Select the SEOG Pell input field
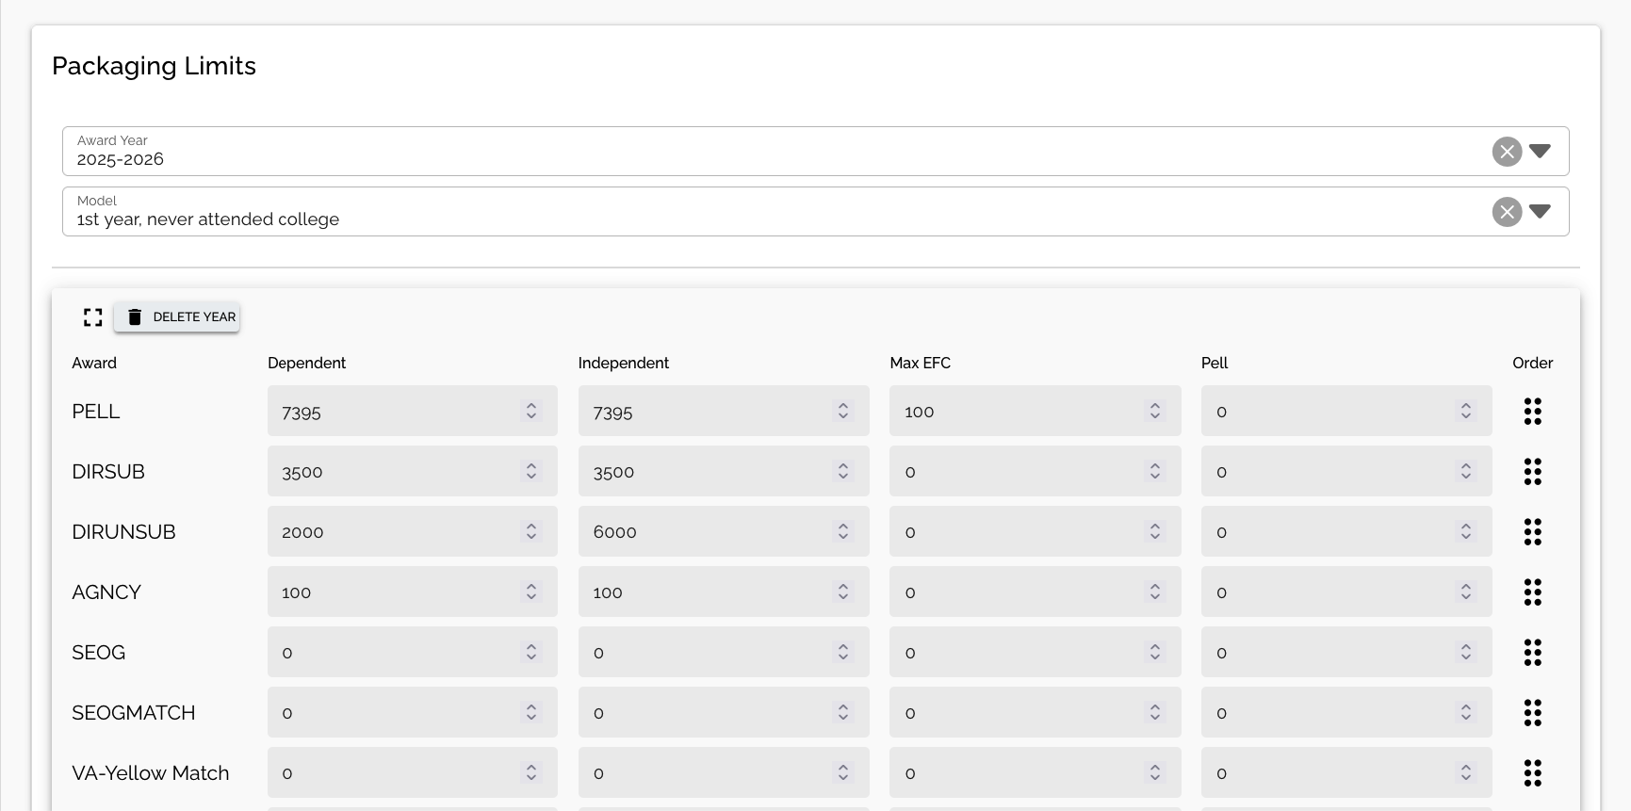The width and height of the screenshot is (1631, 811). [x=1329, y=653]
